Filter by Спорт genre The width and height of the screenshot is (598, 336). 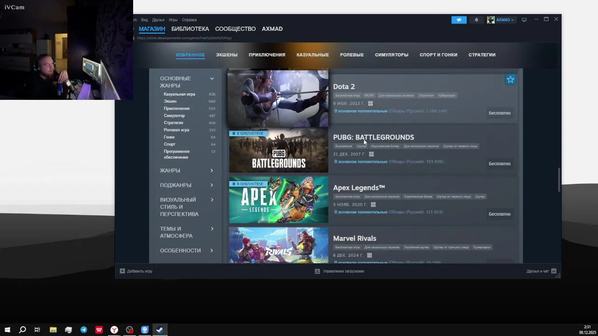170,144
